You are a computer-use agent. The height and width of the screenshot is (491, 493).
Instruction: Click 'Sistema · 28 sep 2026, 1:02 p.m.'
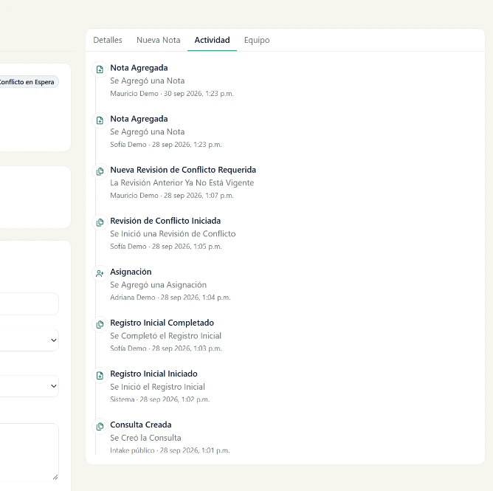pyautogui.click(x=159, y=399)
